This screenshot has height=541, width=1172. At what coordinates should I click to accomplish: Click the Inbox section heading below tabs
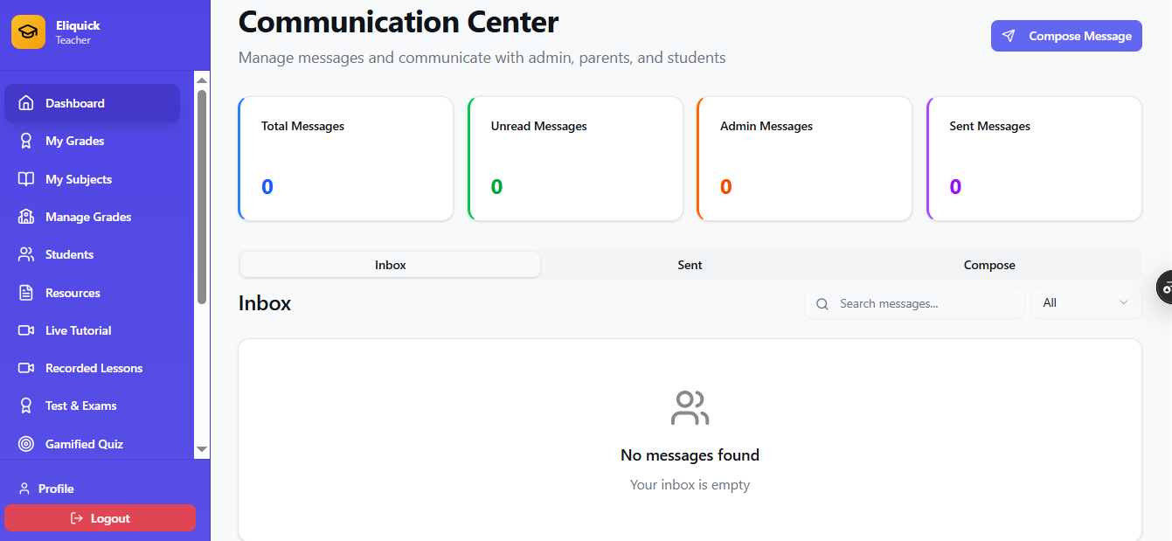tap(265, 303)
